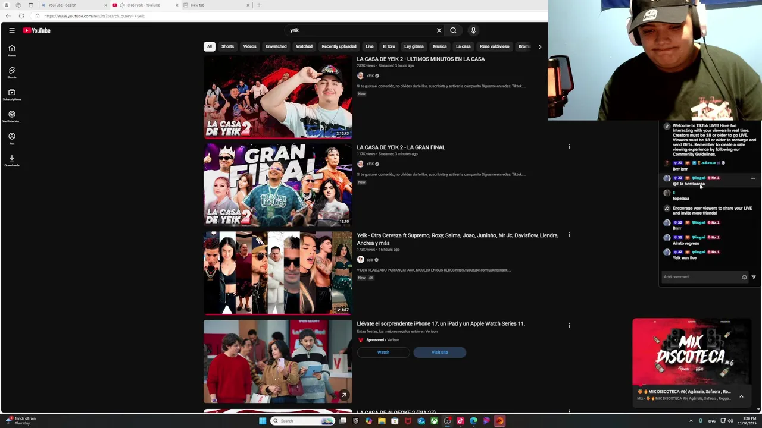
Task: Open Downloads in the YouTube sidebar
Action: [x=11, y=160]
